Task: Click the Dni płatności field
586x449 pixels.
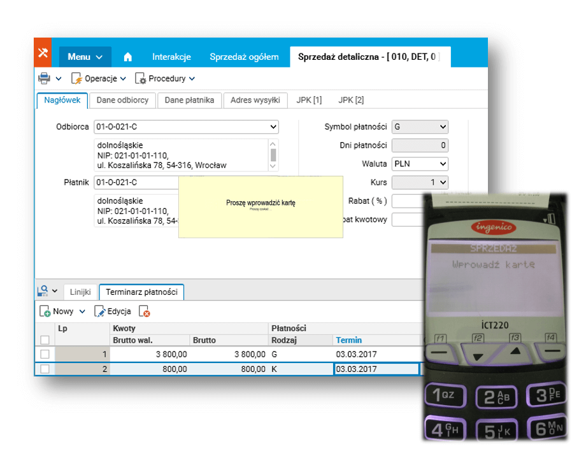Action: pos(420,145)
